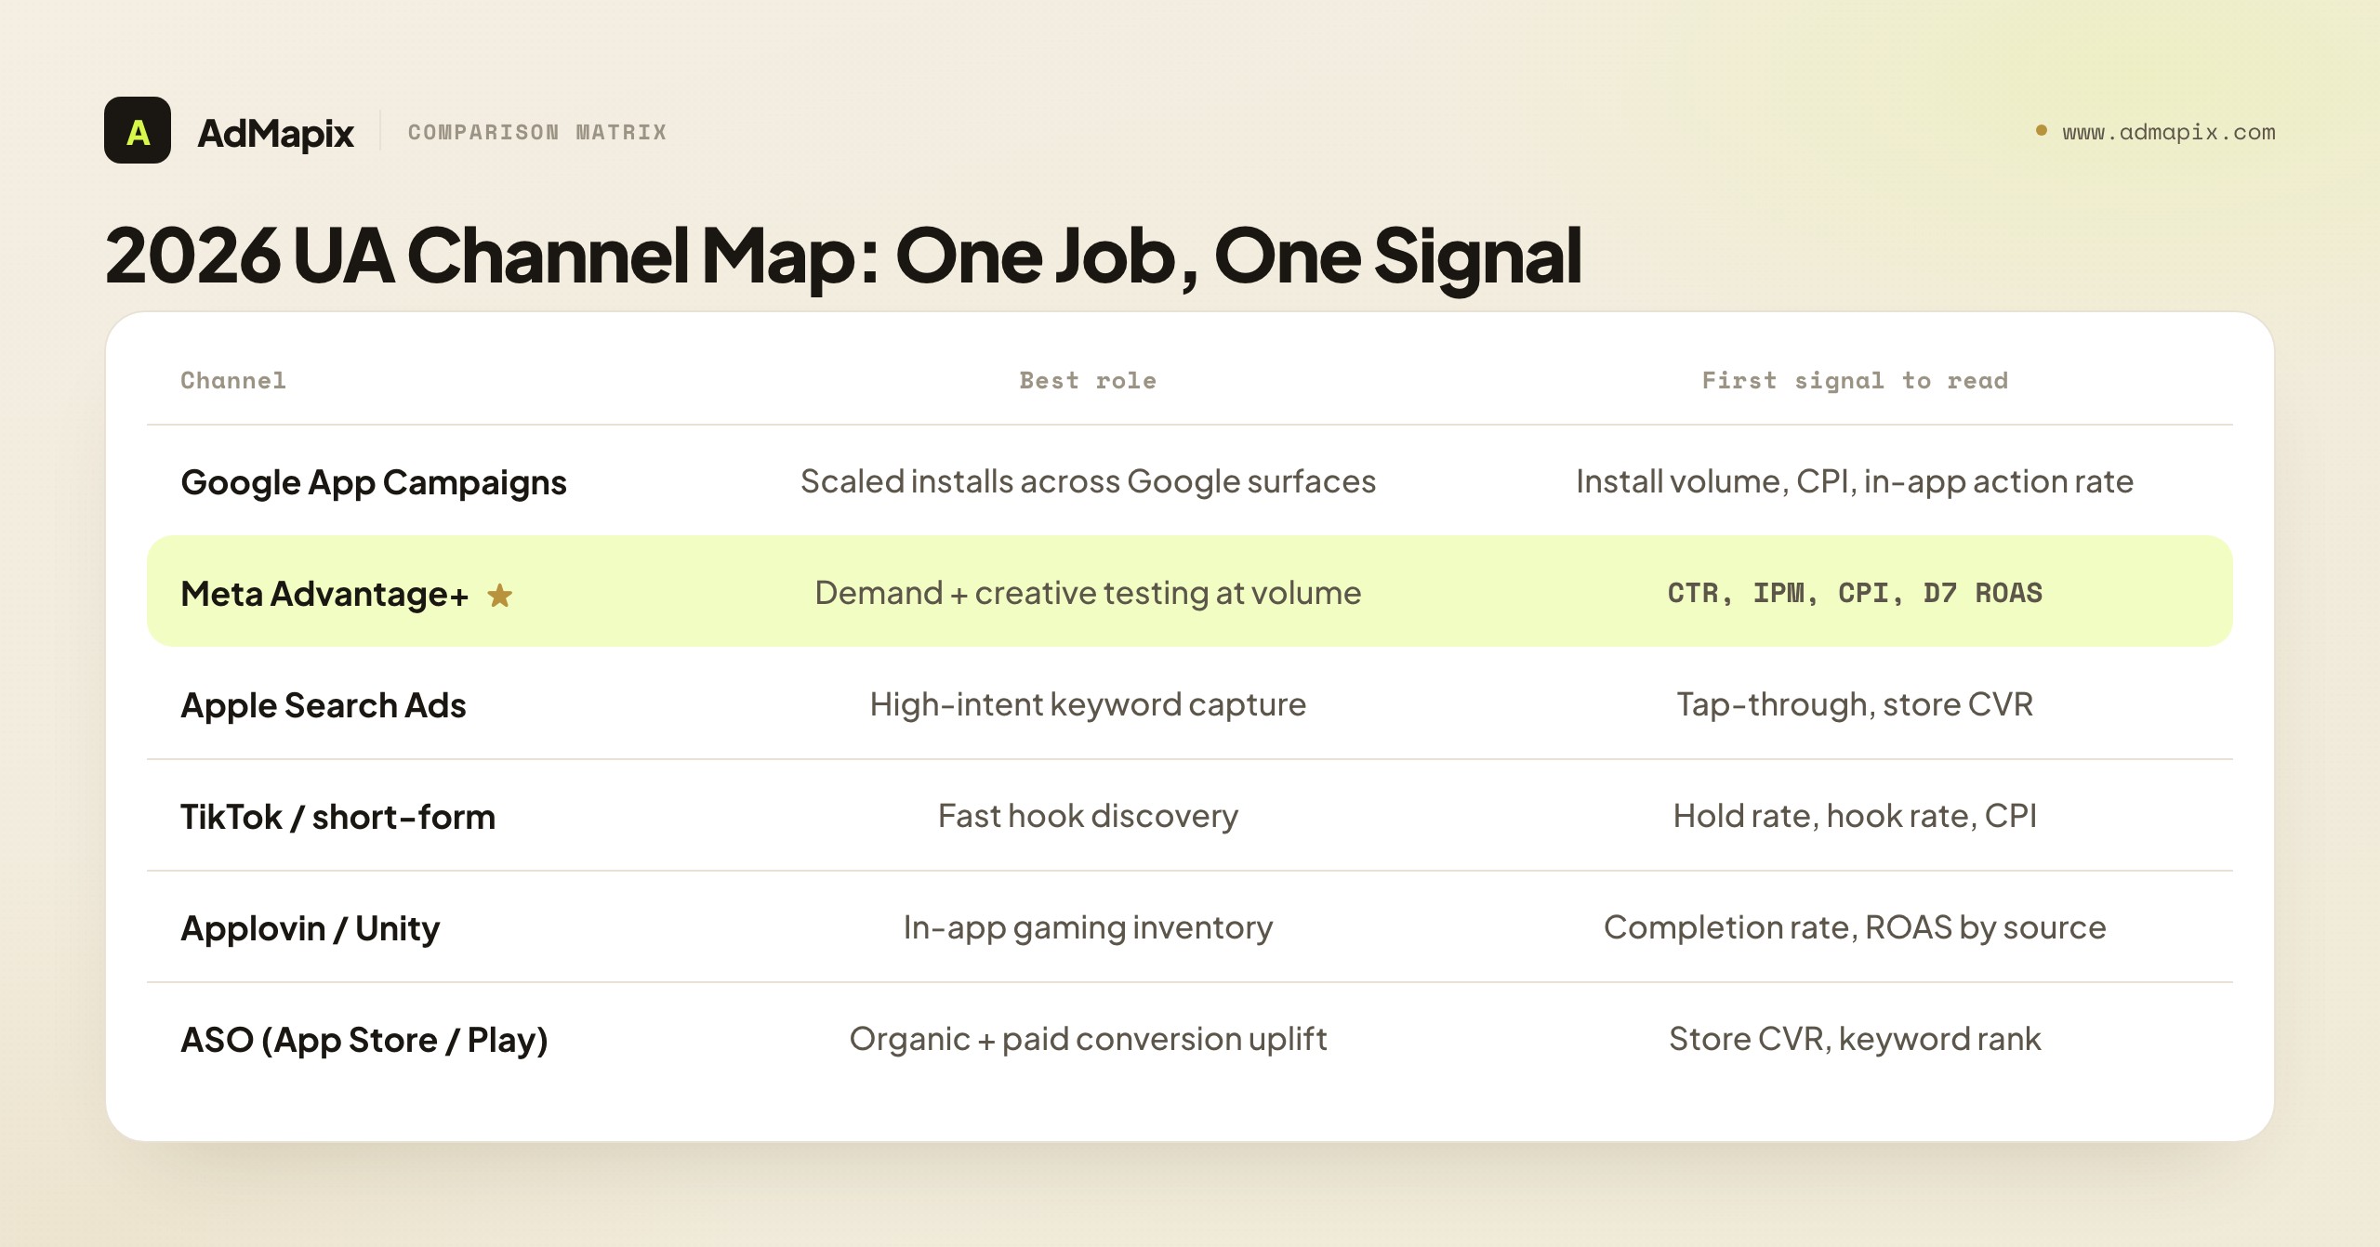Click Organic + paid conversion uplift cell
This screenshot has height=1247, width=2380.
pos(1088,1039)
